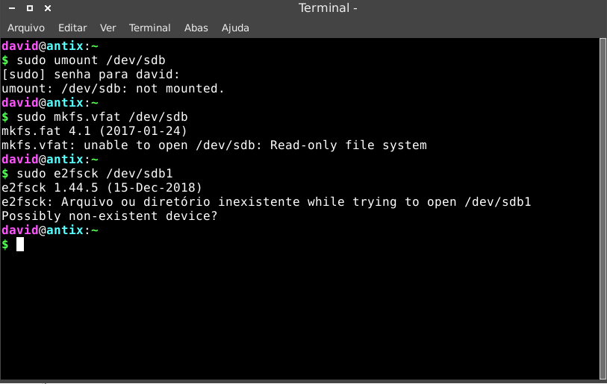Minimize the Terminal window
The width and height of the screenshot is (607, 384).
tap(12, 8)
